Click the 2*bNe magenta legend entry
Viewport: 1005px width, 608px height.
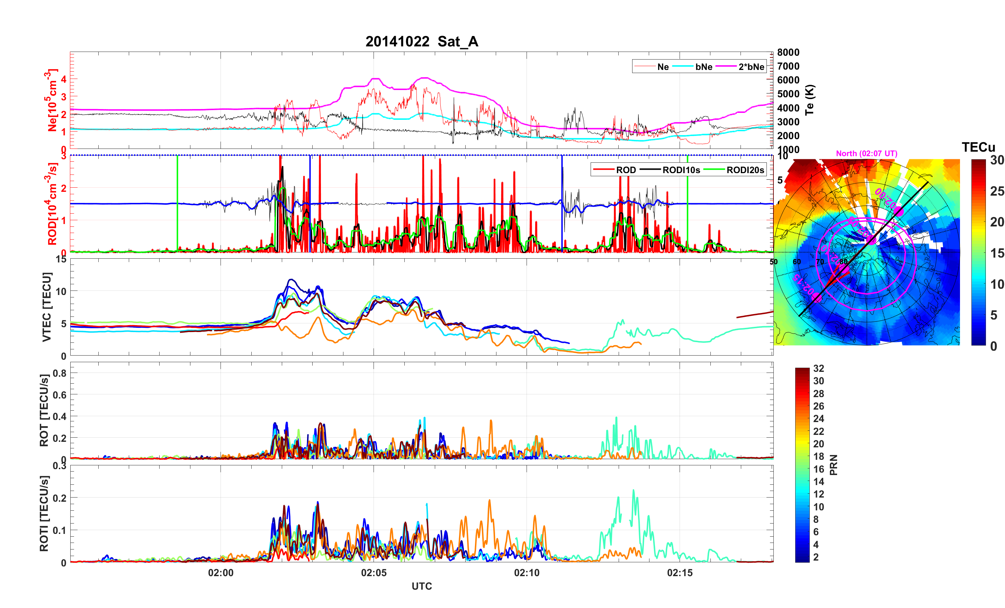click(751, 67)
